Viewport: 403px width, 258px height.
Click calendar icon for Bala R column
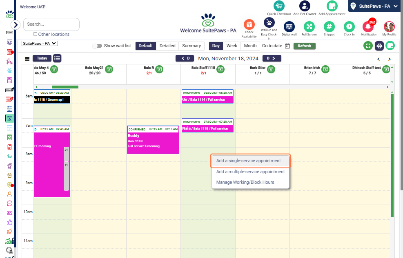(159, 69)
